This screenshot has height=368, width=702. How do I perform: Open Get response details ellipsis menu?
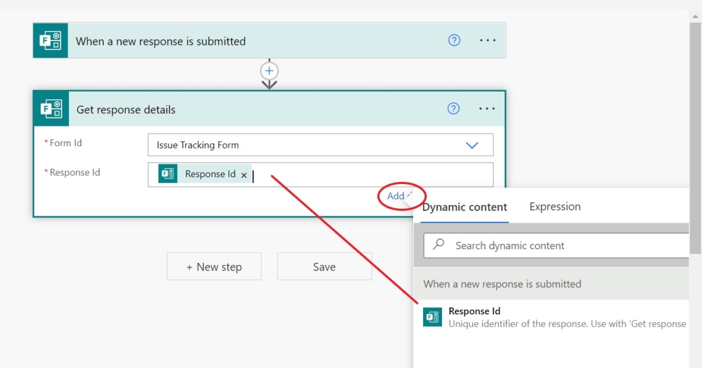tap(487, 108)
